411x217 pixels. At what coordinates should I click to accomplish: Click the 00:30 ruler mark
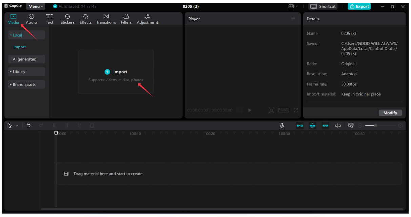[x=285, y=134]
